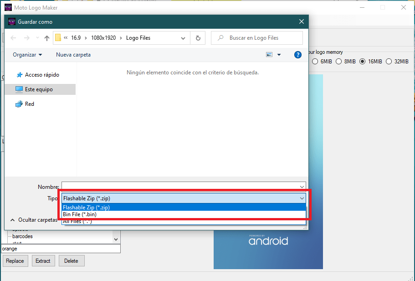Screen dimensions: 415x281
Task: Choose Flashable Zip (*.zip) option
Action: pyautogui.click(x=87, y=208)
